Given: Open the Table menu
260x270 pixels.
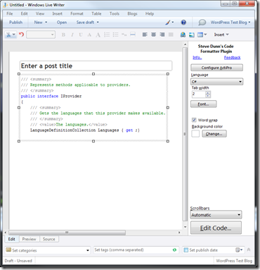Looking at the screenshot, I should point(96,13).
